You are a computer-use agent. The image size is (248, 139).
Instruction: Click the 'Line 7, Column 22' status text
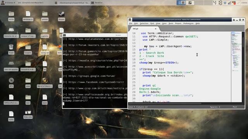click(x=138, y=107)
